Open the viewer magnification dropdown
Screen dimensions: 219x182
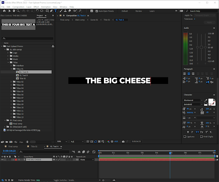62,141
